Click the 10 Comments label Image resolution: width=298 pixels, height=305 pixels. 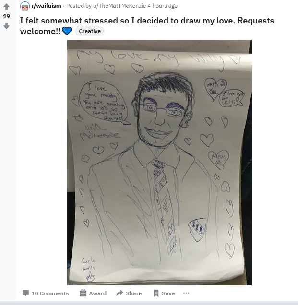pyautogui.click(x=50, y=293)
